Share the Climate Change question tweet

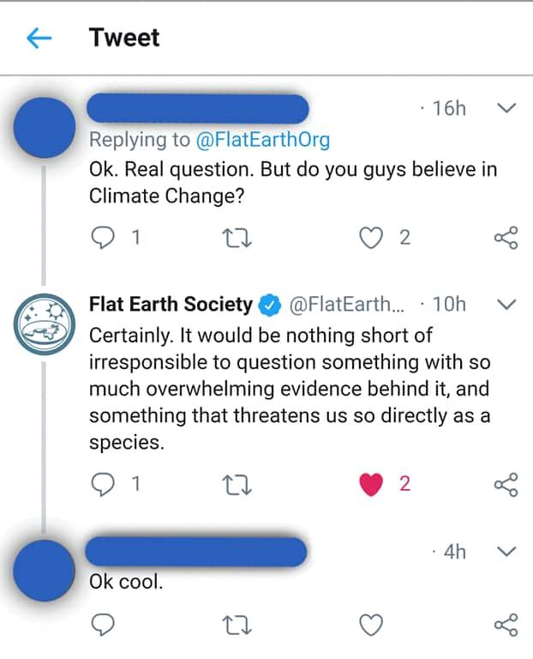506,238
